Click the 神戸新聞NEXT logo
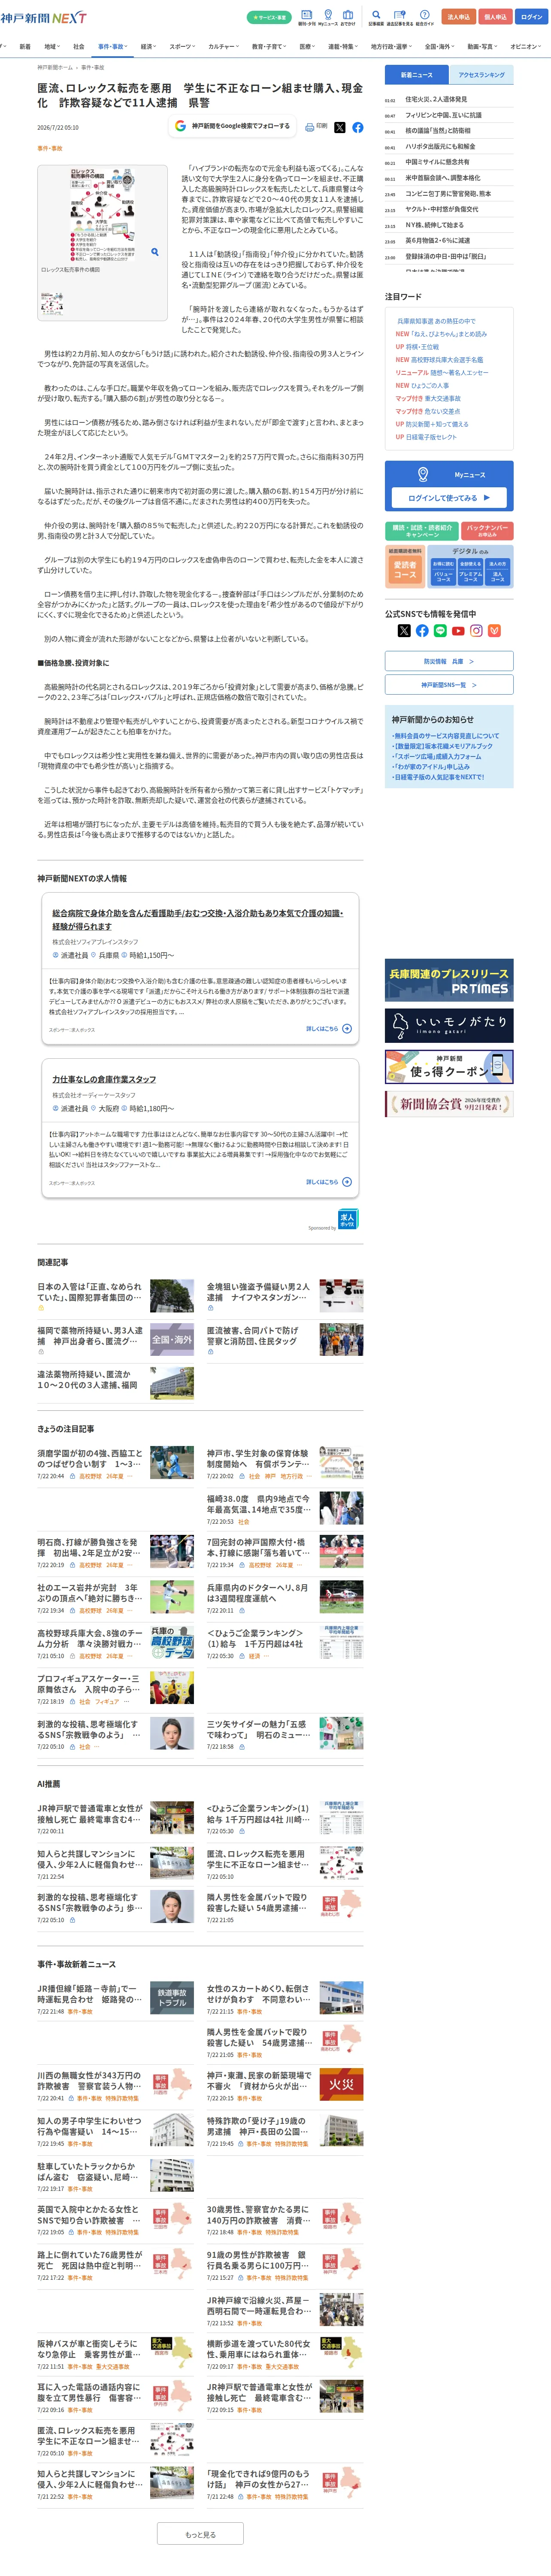Screen dimensions: 551x2576 (43, 18)
